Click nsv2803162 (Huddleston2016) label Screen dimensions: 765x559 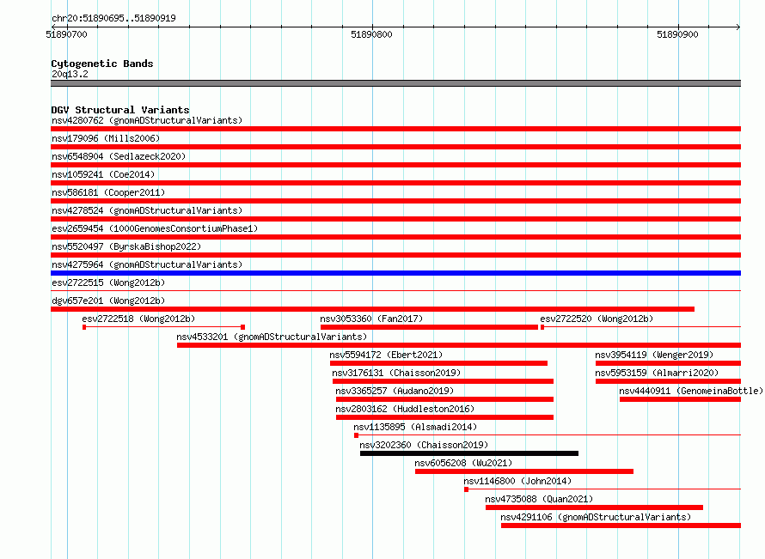(x=405, y=409)
